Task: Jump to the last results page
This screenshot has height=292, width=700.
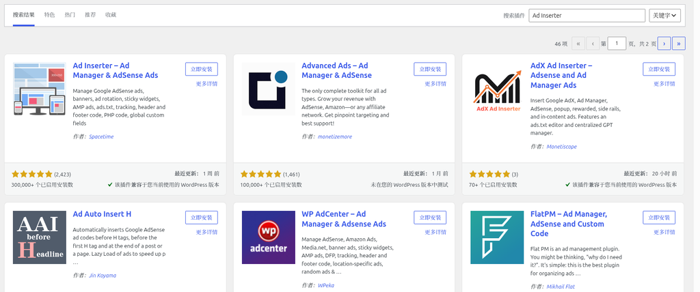Action: (679, 43)
